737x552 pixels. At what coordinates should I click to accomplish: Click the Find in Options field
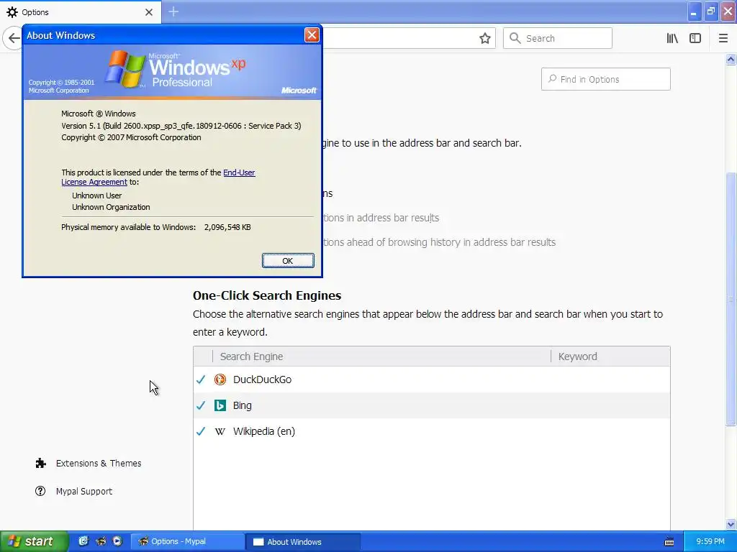click(x=605, y=79)
